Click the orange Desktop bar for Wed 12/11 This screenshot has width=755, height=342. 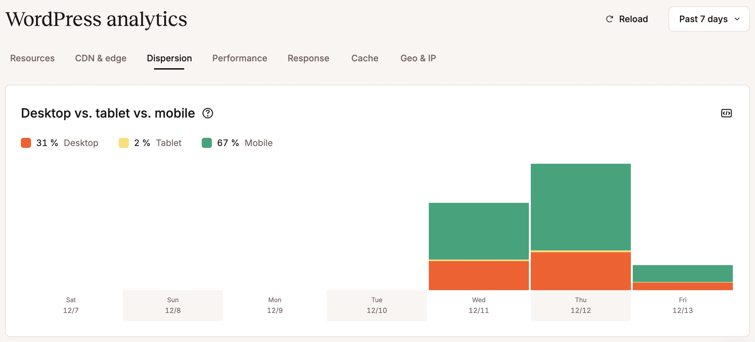(479, 275)
